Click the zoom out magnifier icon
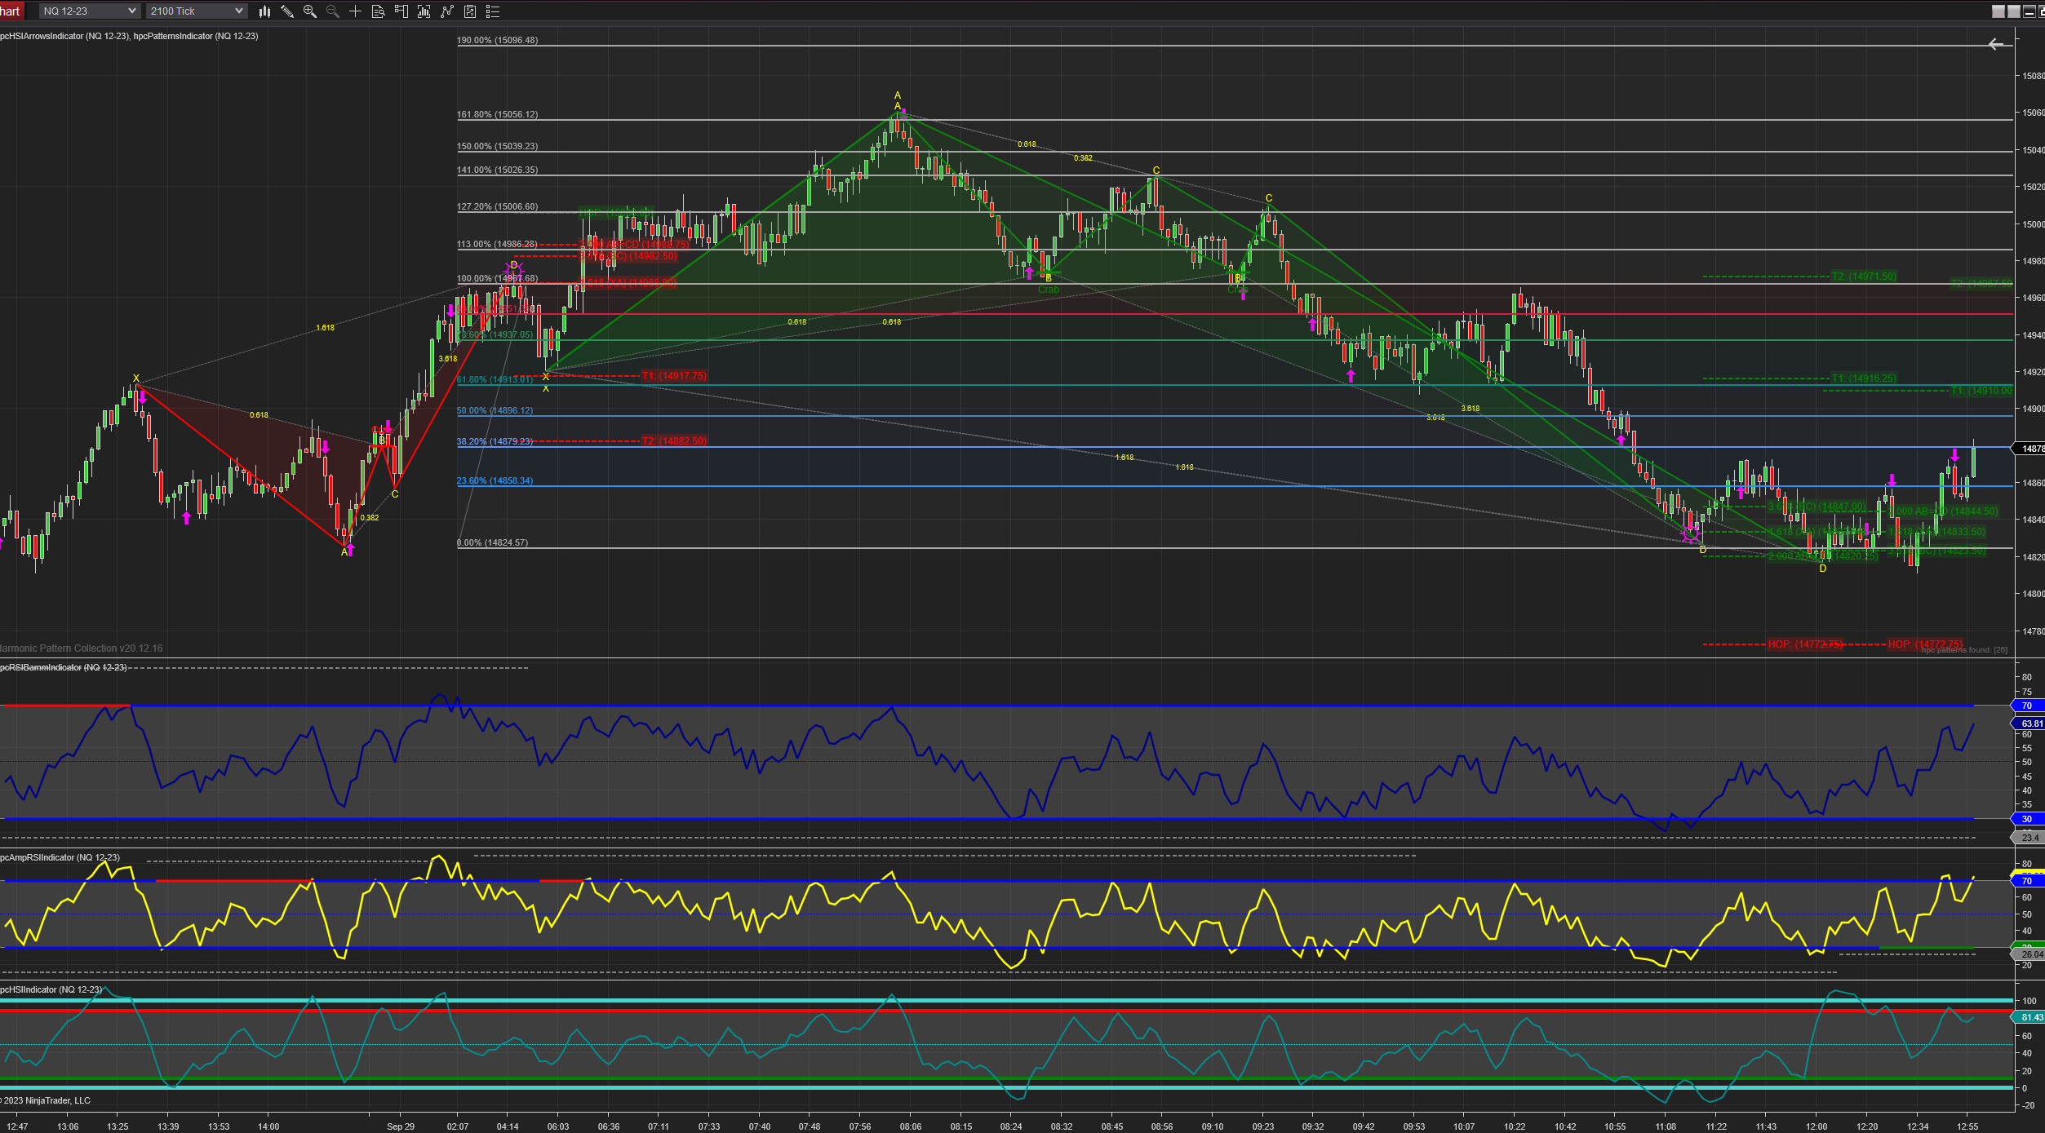Viewport: 2045px width, 1133px height. (333, 11)
